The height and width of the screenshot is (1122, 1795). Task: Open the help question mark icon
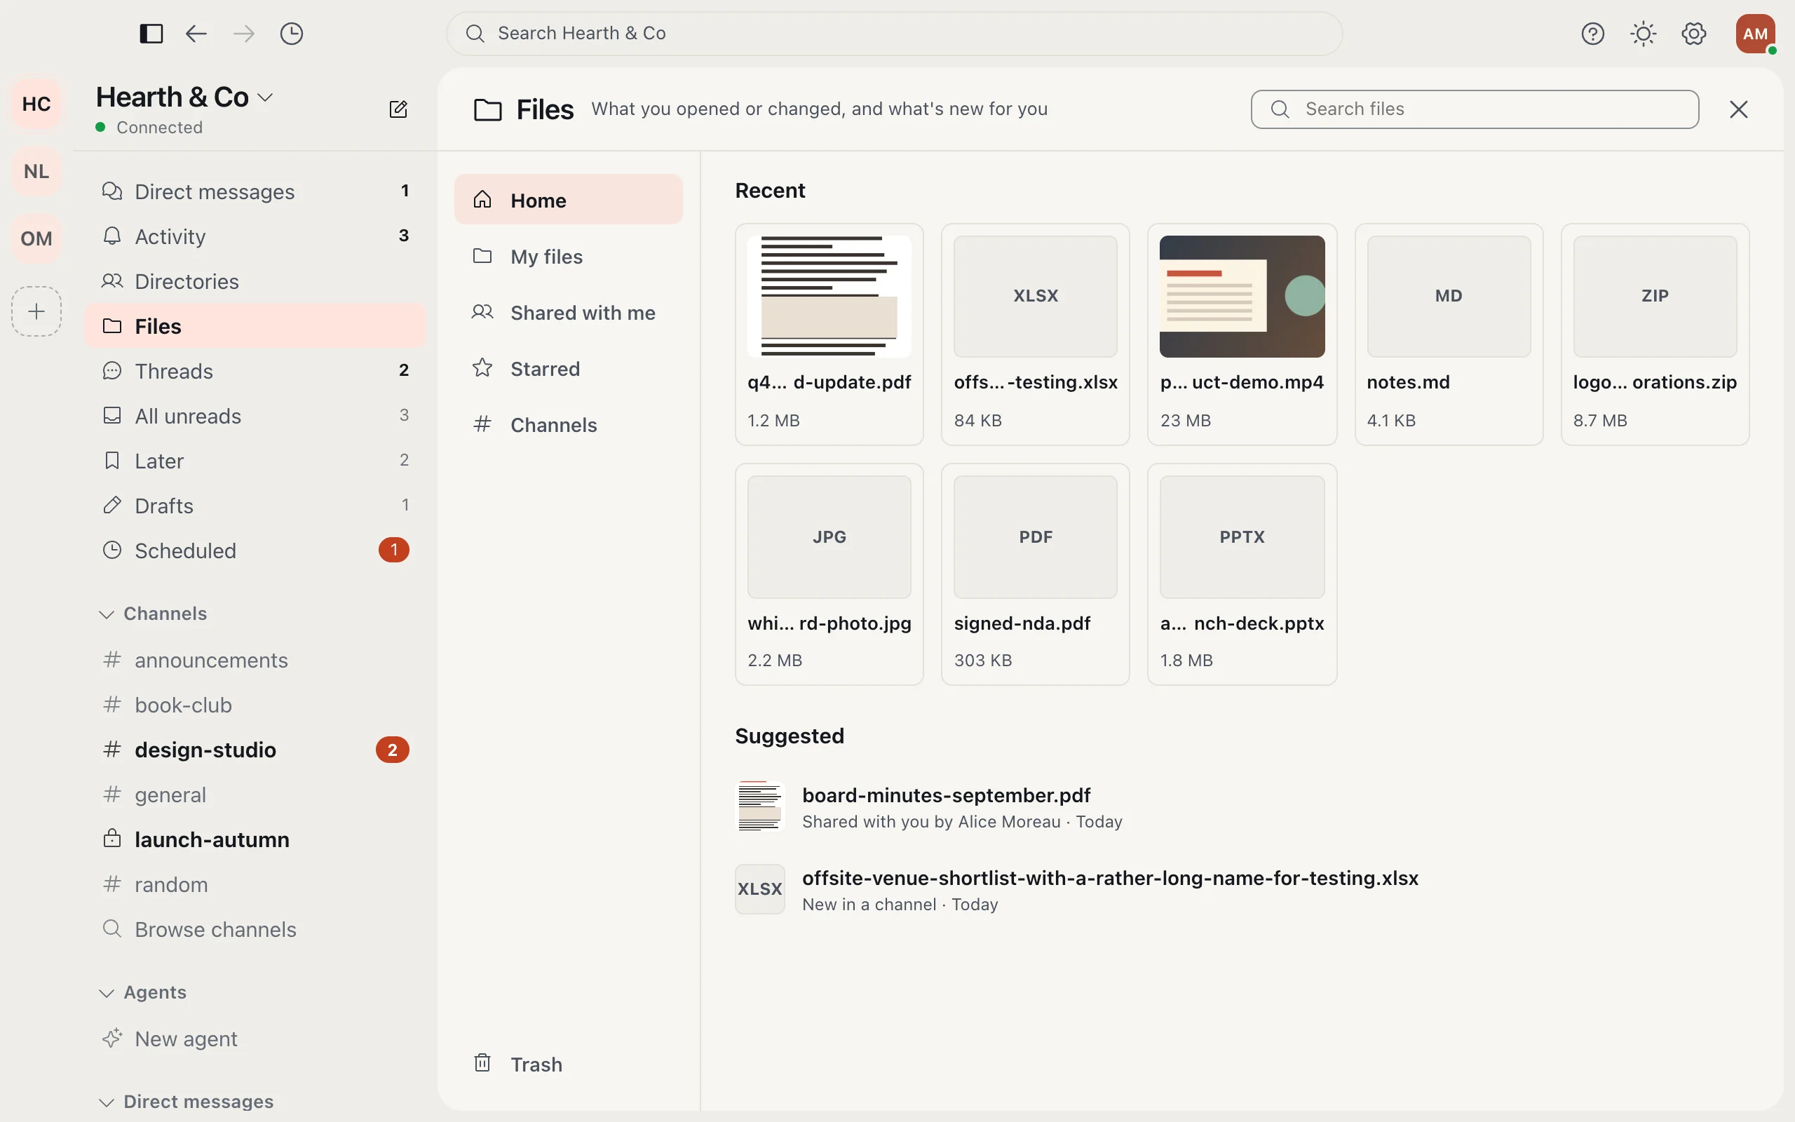[x=1592, y=34]
